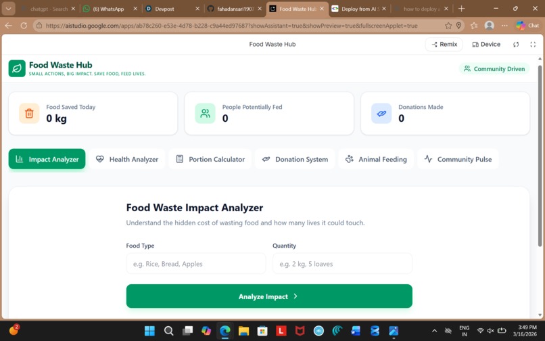Close the Devpost browser tab
This screenshot has height=341, width=545.
(197, 9)
